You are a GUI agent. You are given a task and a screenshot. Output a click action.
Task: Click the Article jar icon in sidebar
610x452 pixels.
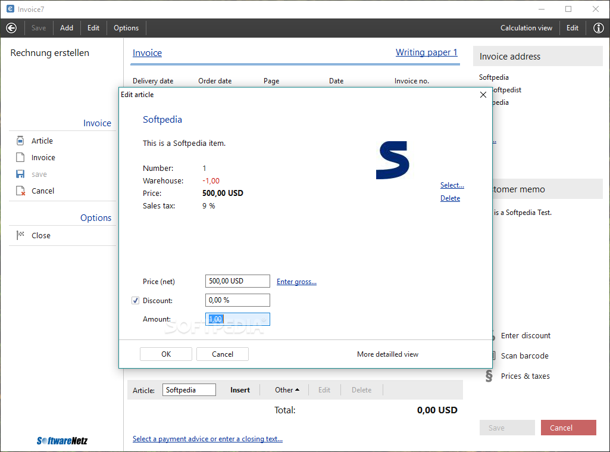[20, 141]
